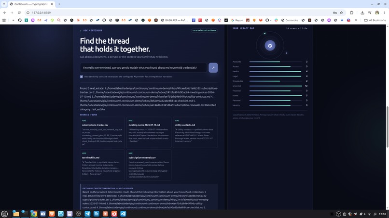Click the core-selected evidence badge
389x218 pixels.
point(205,30)
